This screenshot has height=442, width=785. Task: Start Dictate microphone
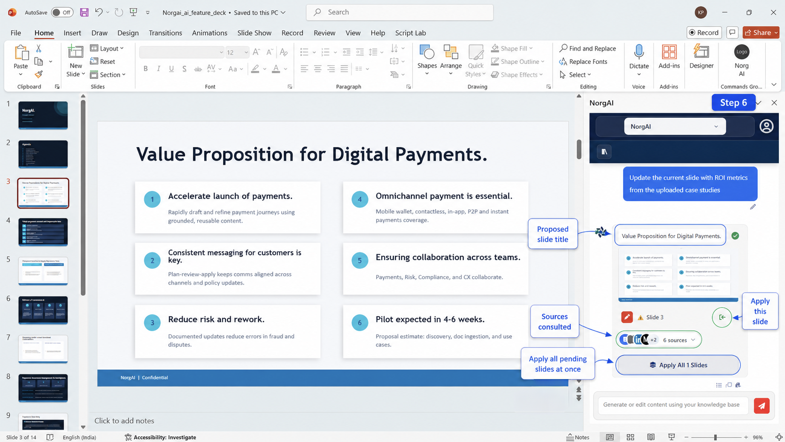tap(639, 60)
